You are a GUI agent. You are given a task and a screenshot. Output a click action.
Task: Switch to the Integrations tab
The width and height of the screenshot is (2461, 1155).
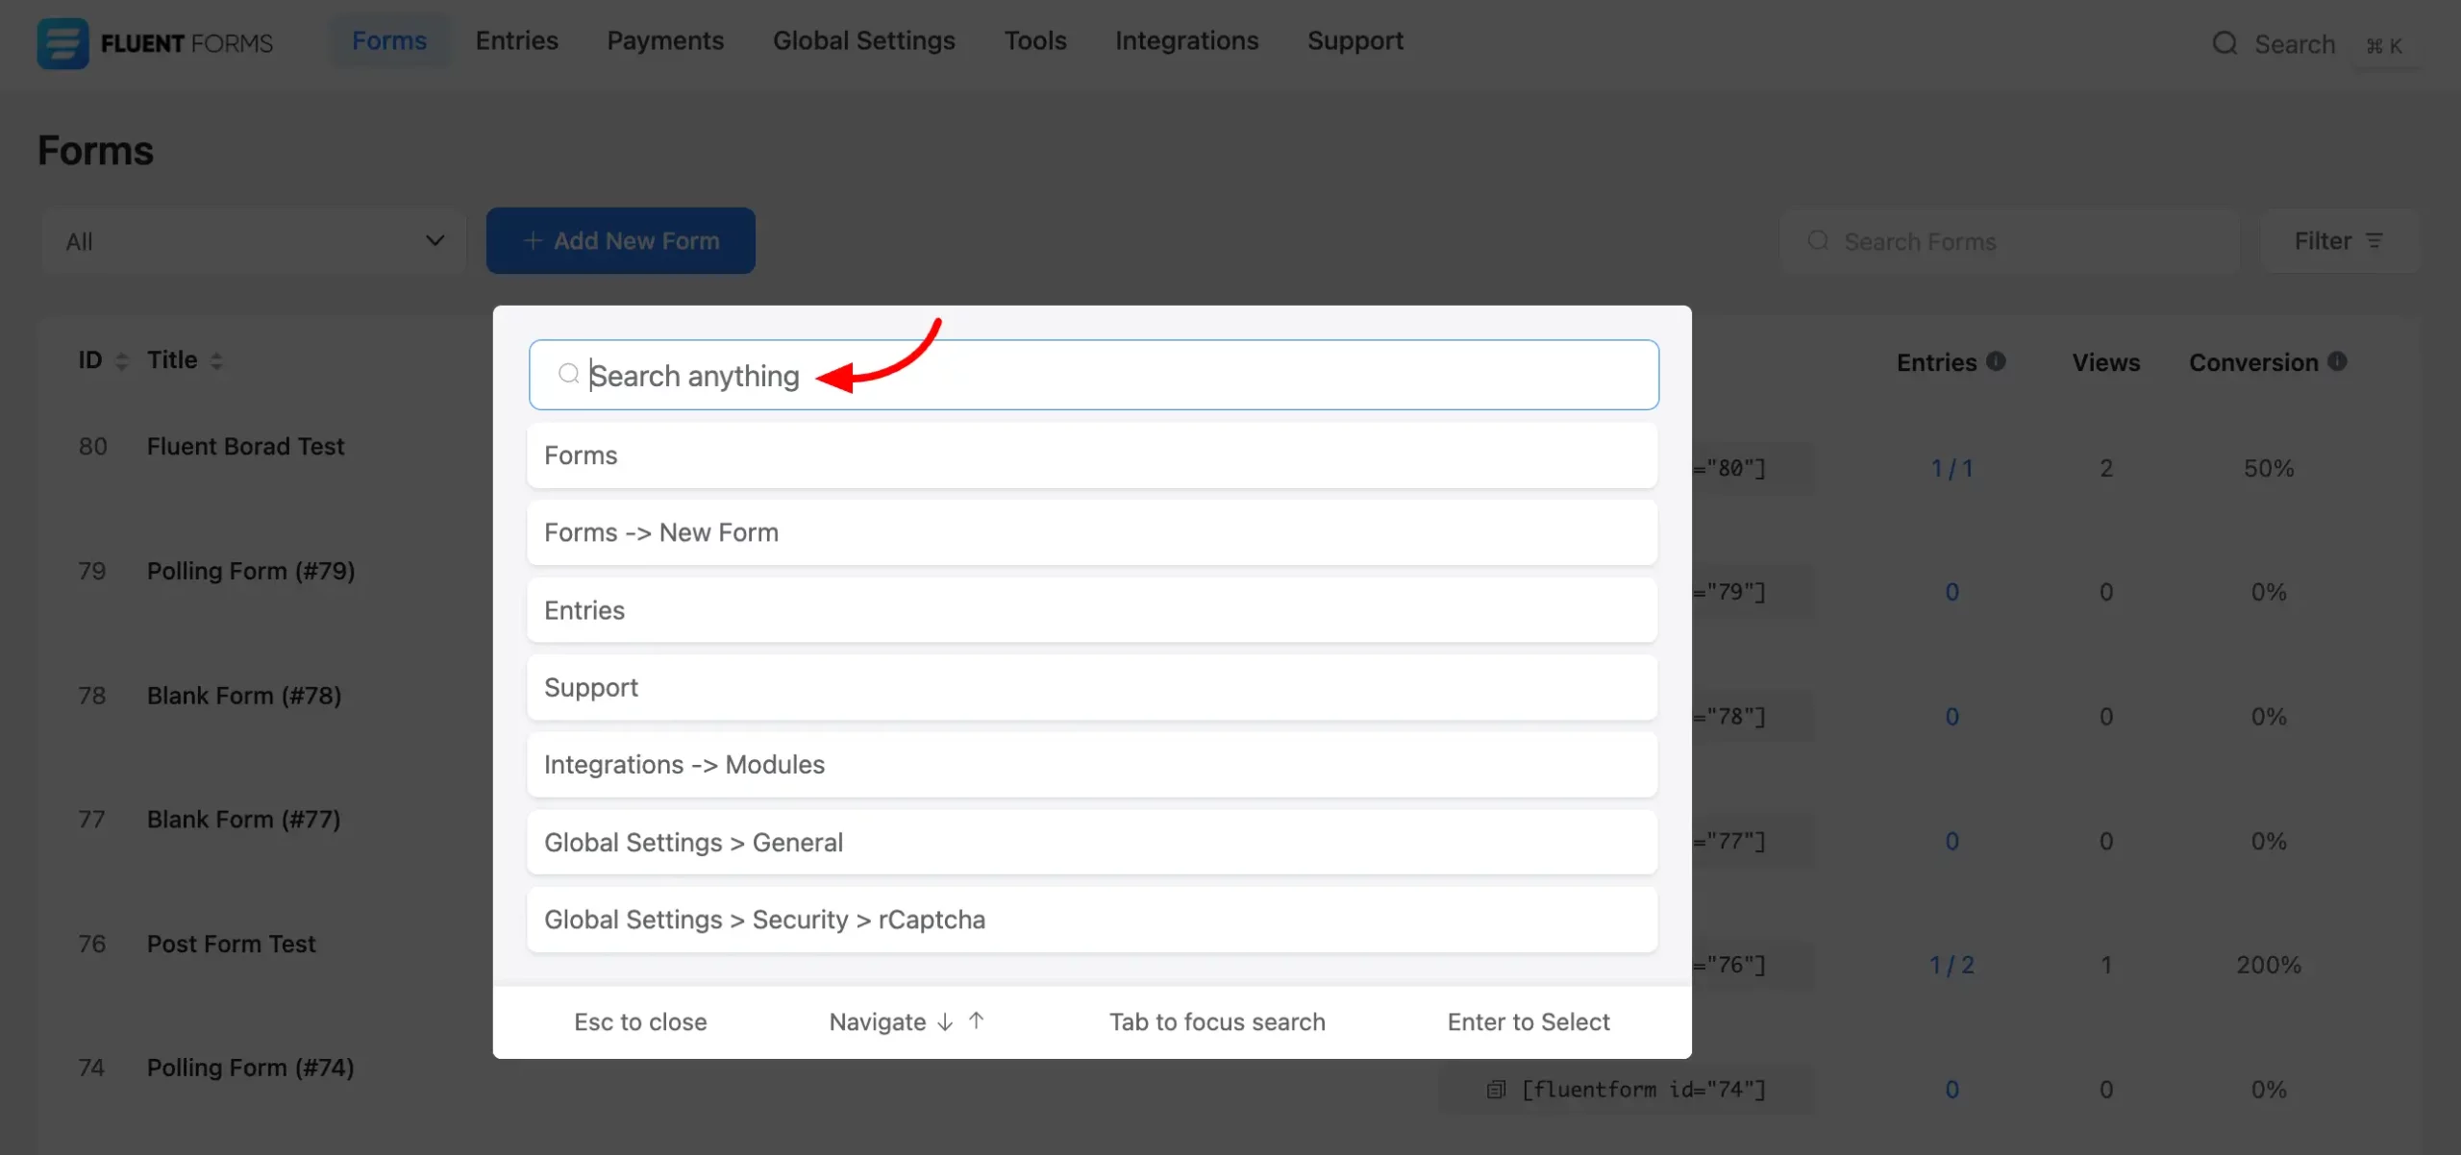(x=1186, y=41)
